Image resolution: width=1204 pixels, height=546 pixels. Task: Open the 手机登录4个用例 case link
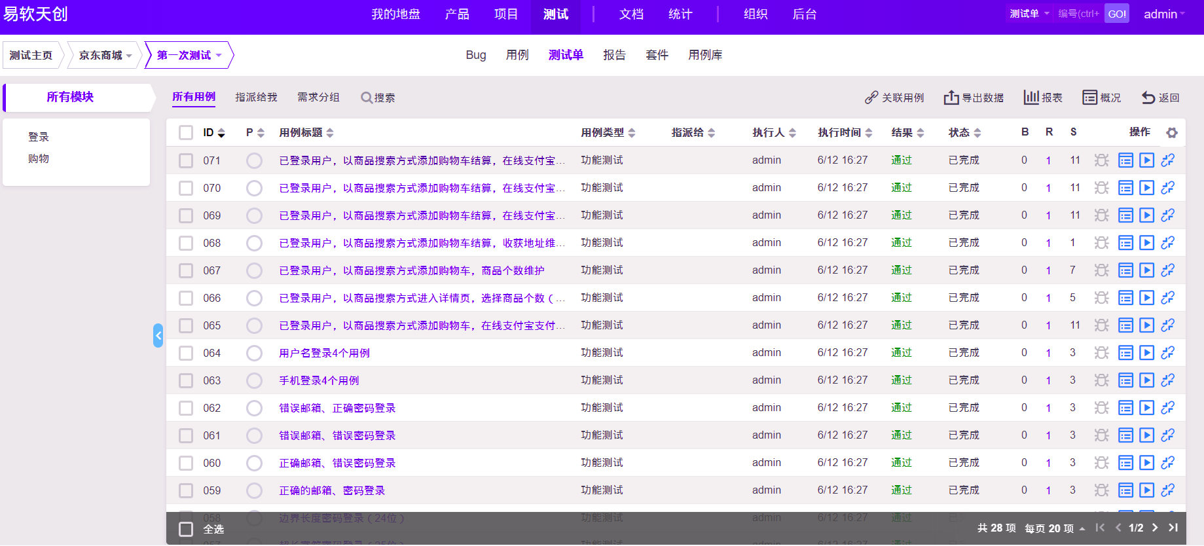pos(319,380)
